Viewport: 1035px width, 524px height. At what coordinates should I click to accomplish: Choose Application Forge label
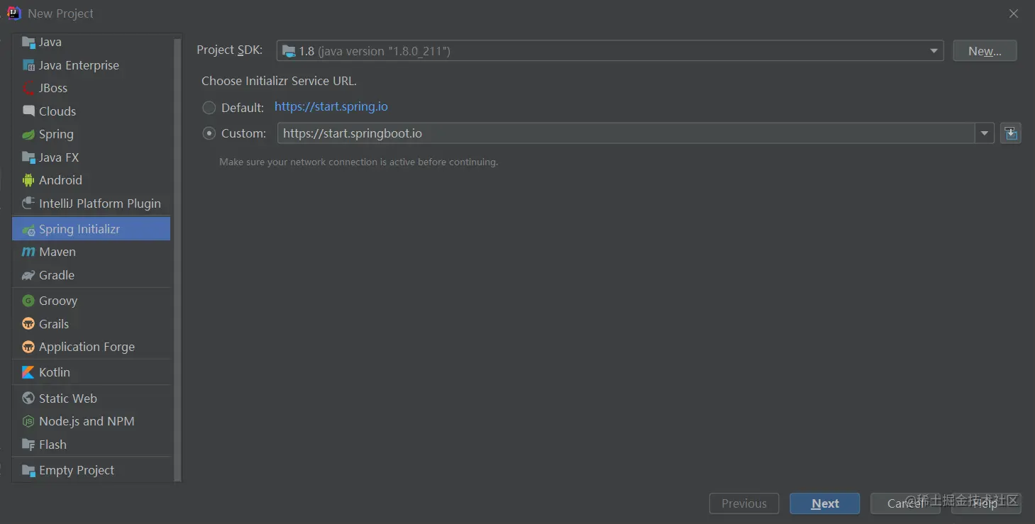[87, 347]
